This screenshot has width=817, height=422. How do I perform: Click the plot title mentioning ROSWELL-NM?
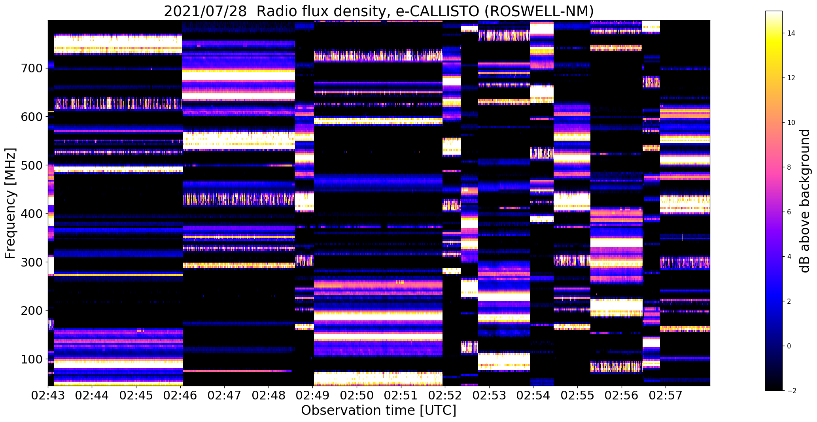[x=379, y=11]
